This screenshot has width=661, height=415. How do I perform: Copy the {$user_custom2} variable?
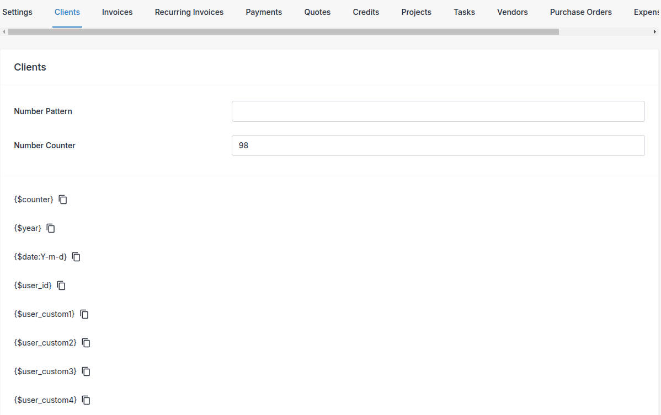(x=86, y=343)
